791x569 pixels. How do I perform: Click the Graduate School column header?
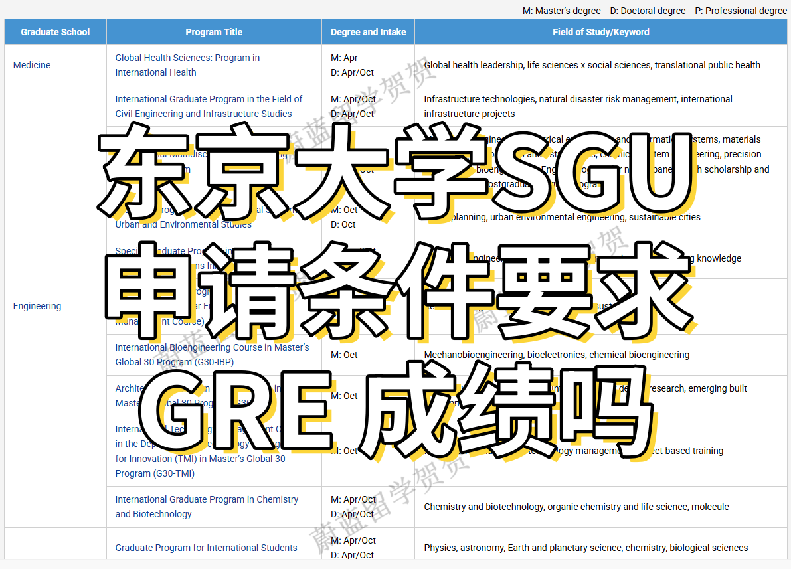(56, 32)
